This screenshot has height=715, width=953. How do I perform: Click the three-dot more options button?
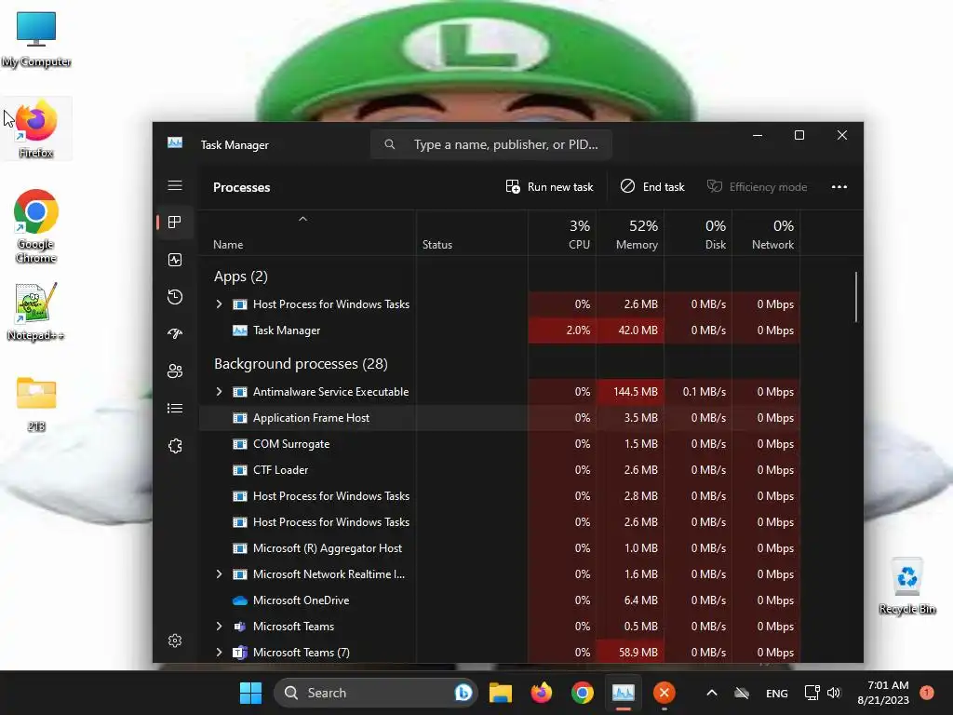pos(839,186)
